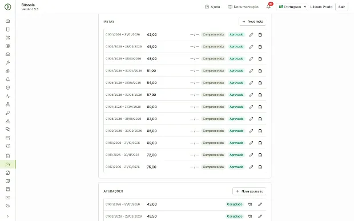Click Aprovado badge on 42,00 row
354x221 pixels.
click(x=236, y=34)
